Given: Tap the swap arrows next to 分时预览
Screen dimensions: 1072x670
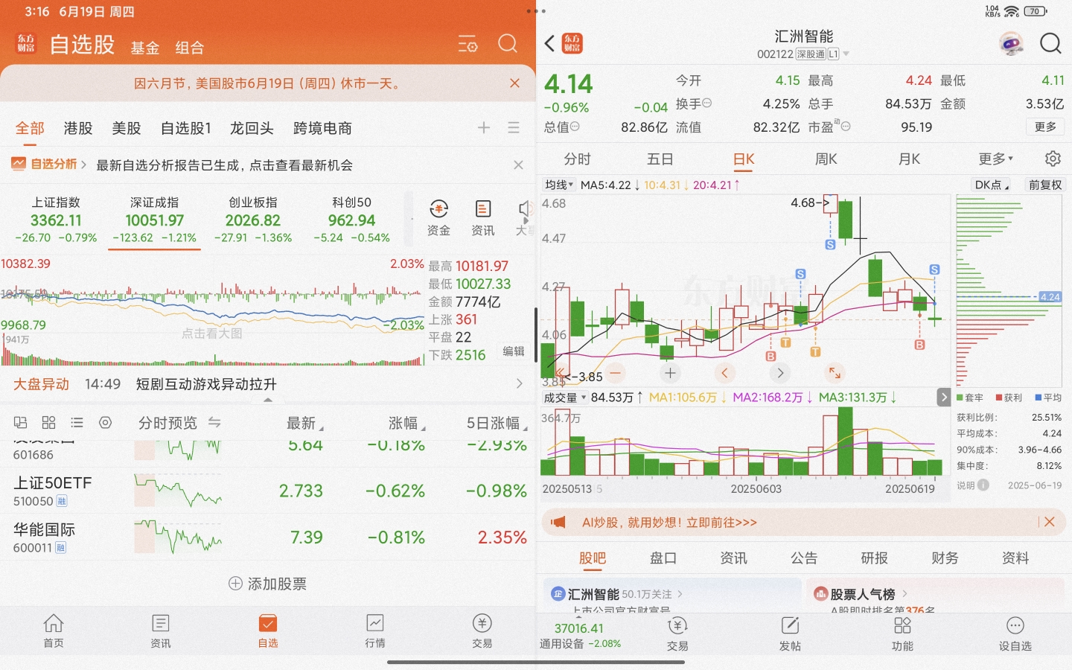Looking at the screenshot, I should [214, 423].
